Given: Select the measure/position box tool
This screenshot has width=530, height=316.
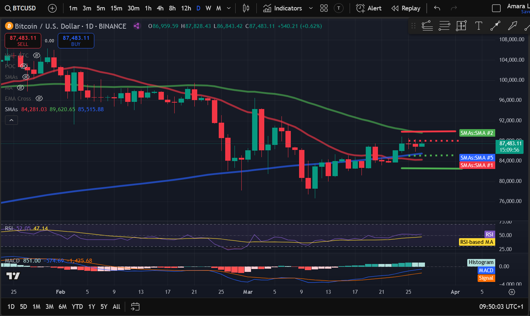Looking at the screenshot, I should point(461,25).
